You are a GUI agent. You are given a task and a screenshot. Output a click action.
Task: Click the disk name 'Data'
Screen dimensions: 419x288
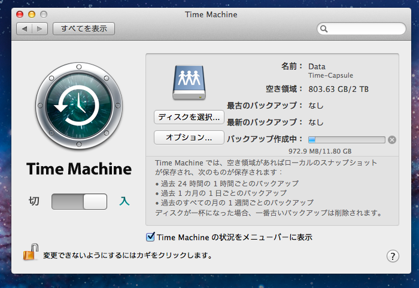point(317,66)
